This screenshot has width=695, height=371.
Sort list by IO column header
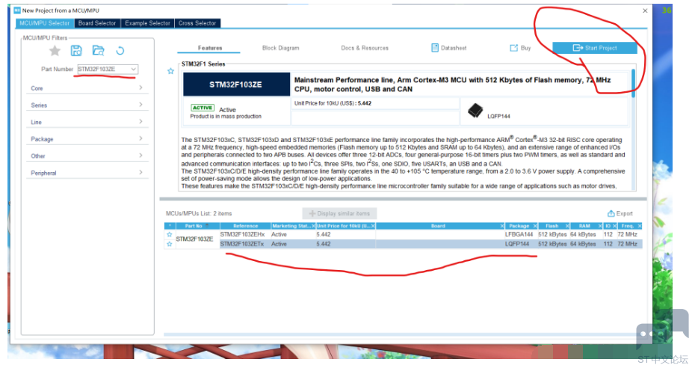(x=610, y=226)
